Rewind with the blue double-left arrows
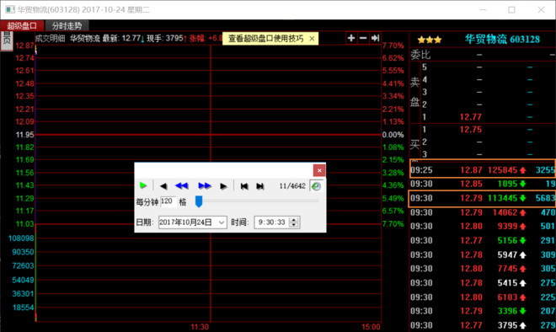 182,186
